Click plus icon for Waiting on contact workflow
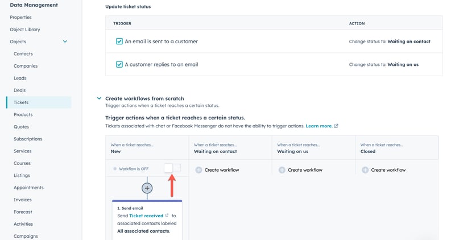Screen dimensions: 455x240 point(198,170)
